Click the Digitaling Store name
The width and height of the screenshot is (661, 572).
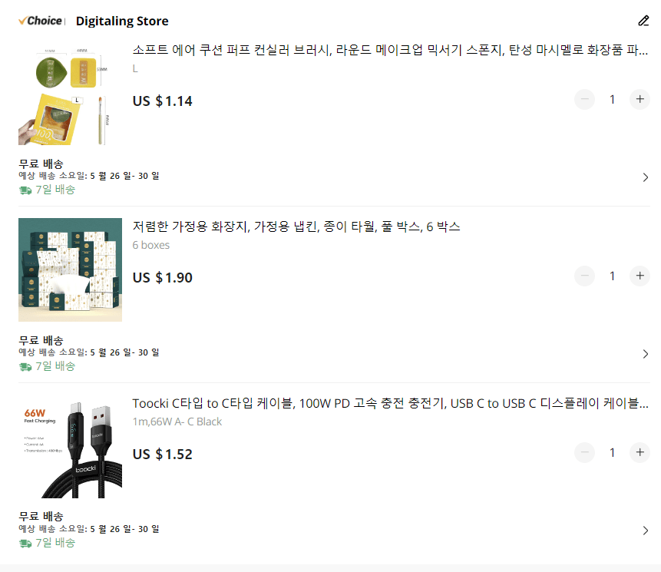point(122,21)
